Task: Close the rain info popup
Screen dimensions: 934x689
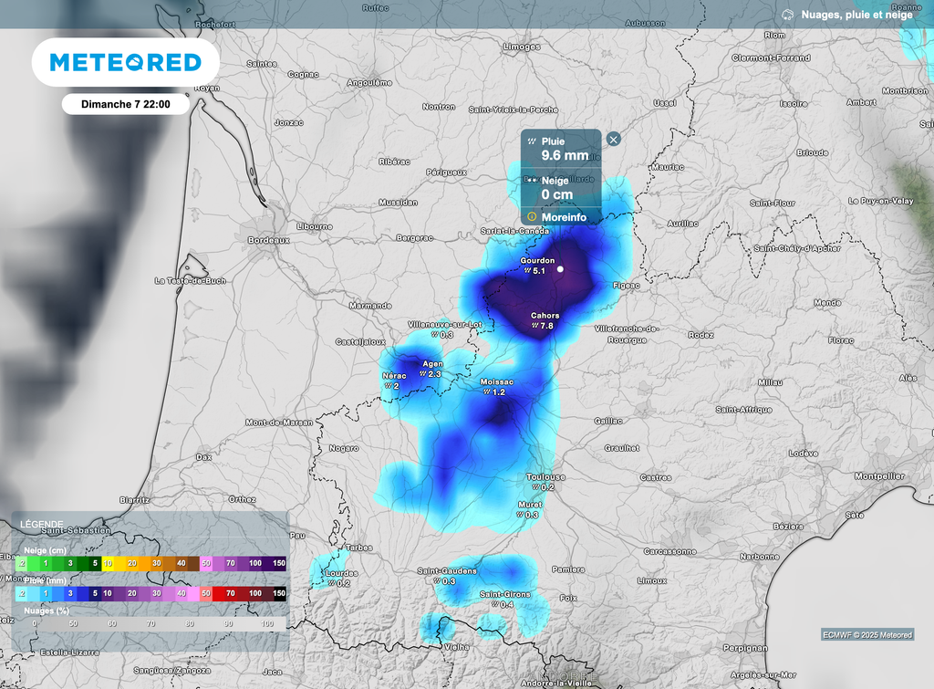Action: click(x=614, y=139)
